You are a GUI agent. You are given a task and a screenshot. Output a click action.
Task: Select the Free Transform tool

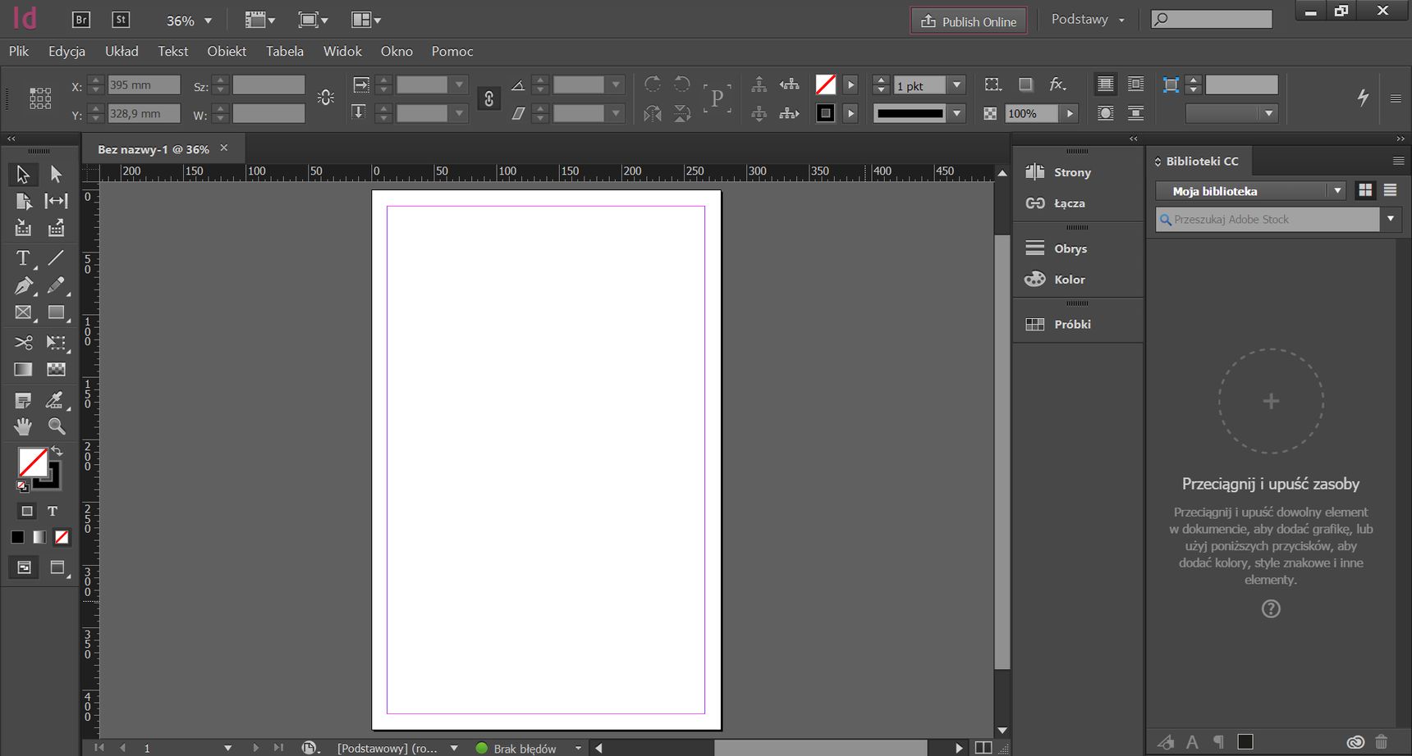pos(56,342)
